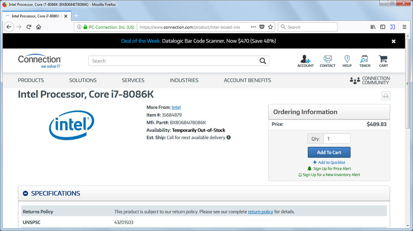Click the Item # 35684879 text

[x=164, y=115]
